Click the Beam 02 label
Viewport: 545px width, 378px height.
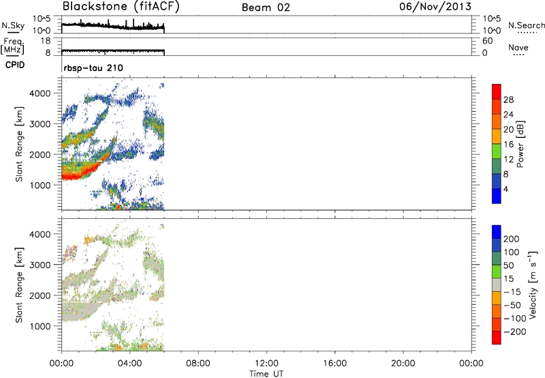[x=266, y=8]
